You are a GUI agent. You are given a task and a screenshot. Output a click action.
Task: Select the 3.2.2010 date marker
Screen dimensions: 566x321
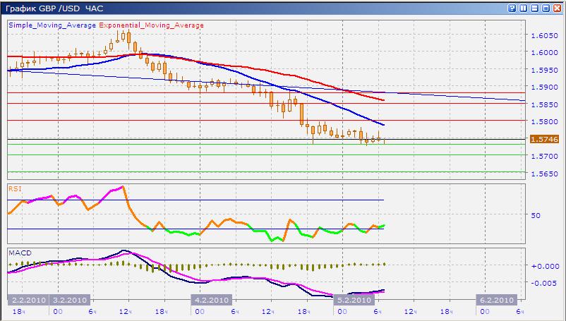70,300
